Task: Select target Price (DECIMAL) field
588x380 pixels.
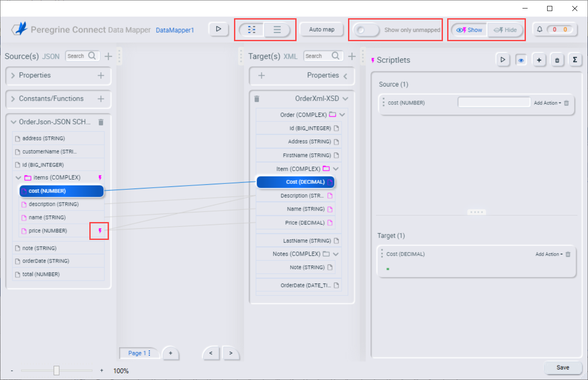Action: 296,223
